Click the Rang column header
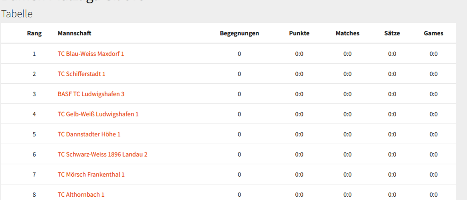 pos(34,33)
